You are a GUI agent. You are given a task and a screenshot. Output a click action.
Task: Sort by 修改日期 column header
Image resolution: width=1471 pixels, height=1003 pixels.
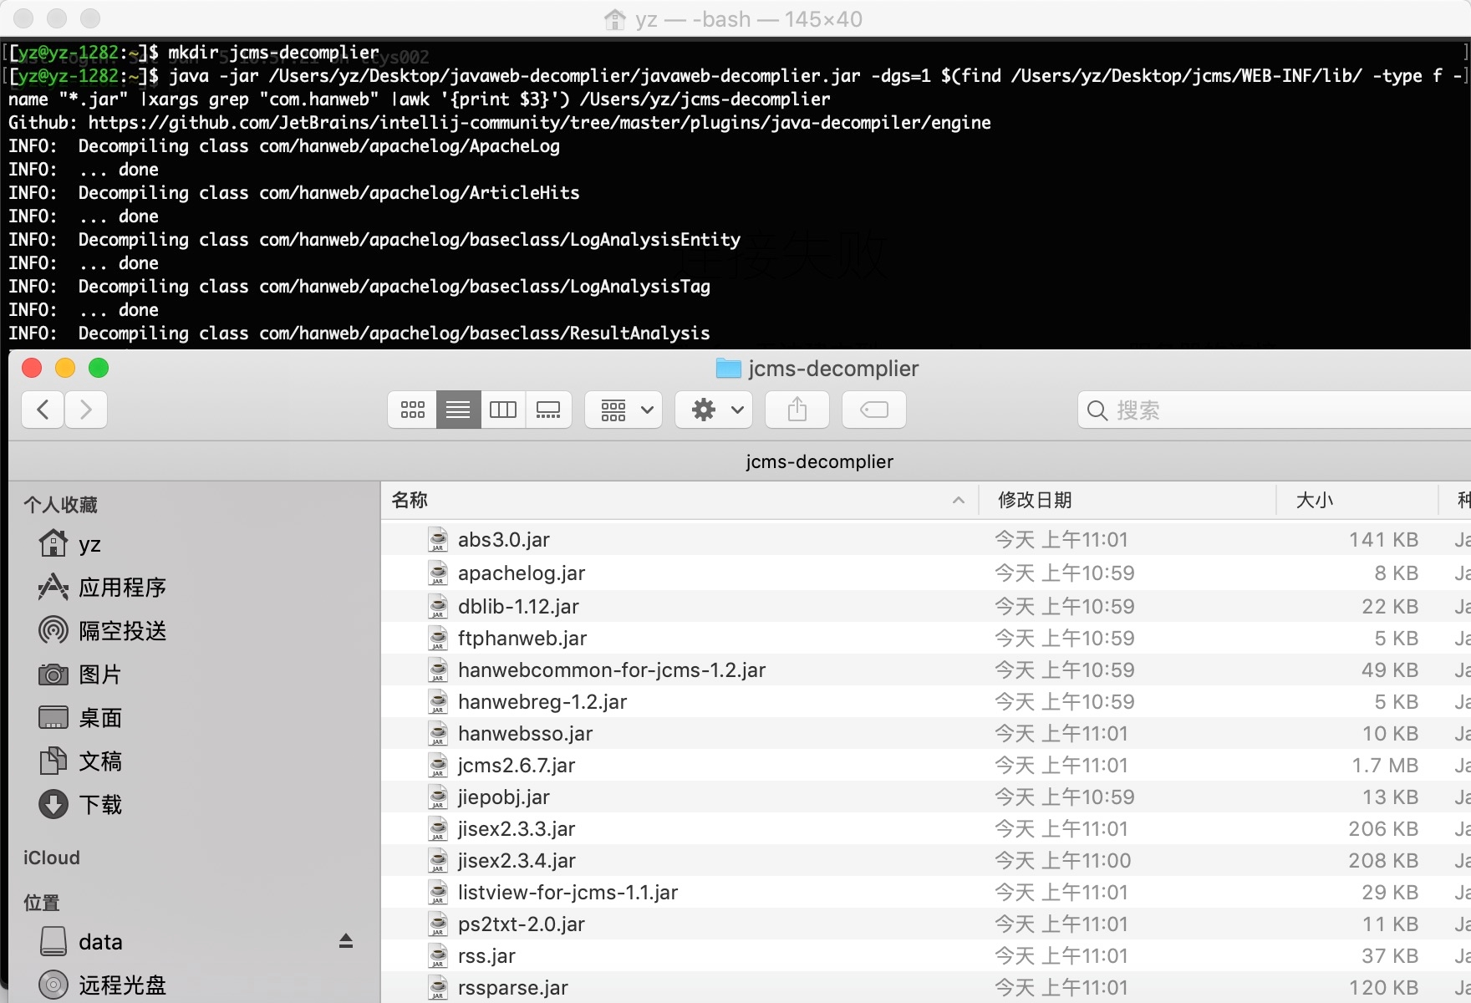[x=1035, y=500]
